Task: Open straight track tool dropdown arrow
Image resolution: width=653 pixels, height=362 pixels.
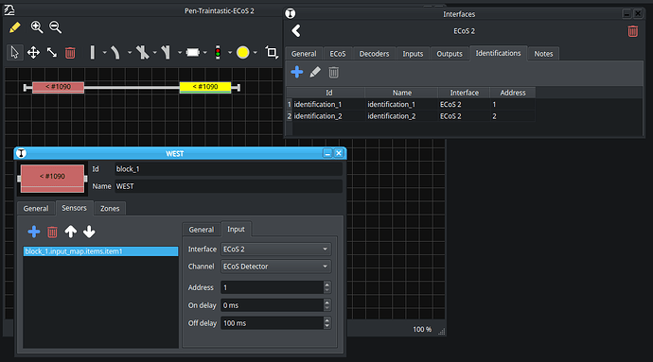Action: click(x=104, y=53)
